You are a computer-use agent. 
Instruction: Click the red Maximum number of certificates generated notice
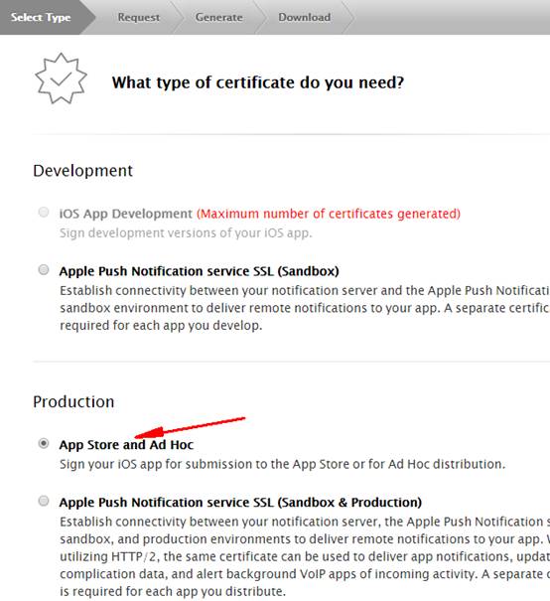point(329,214)
